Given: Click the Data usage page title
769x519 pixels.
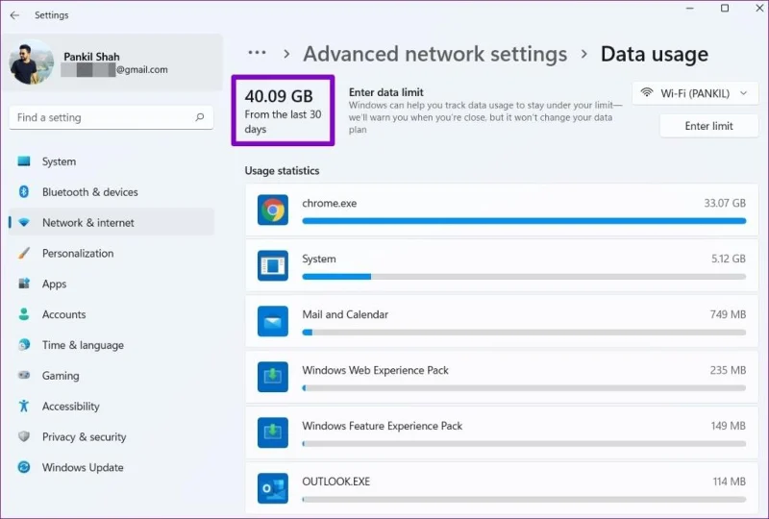Looking at the screenshot, I should [655, 54].
